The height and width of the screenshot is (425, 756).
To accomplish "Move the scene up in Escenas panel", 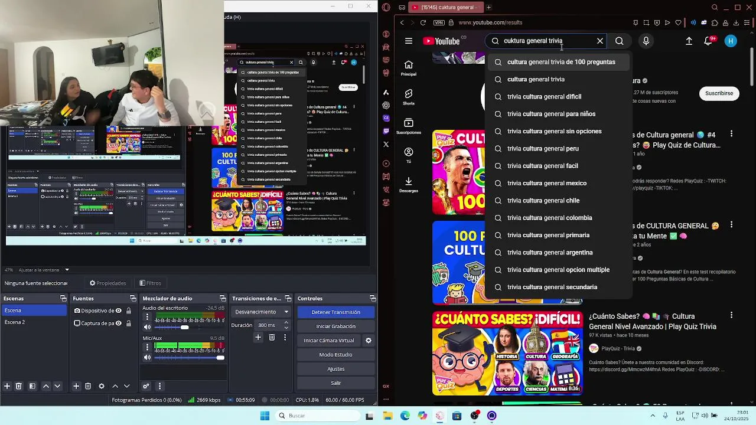I will point(46,386).
